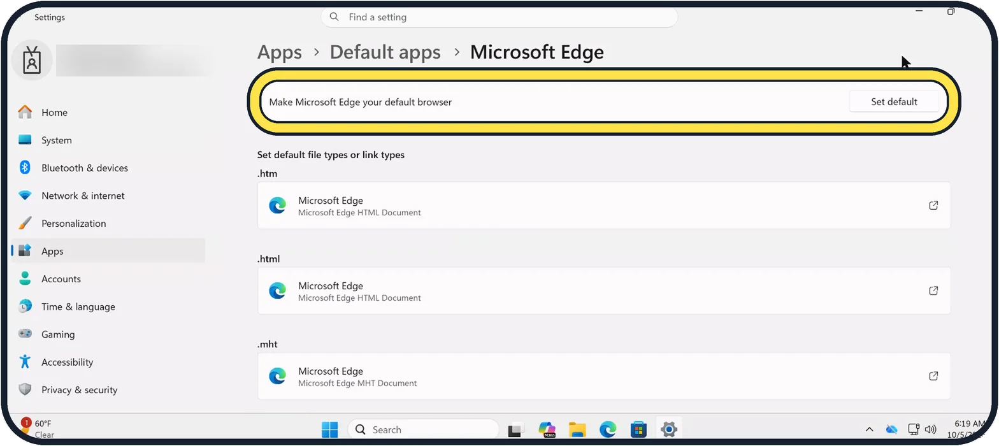This screenshot has height=446, width=999.
Task: Click the Personalization paintbrush icon
Action: (25, 223)
